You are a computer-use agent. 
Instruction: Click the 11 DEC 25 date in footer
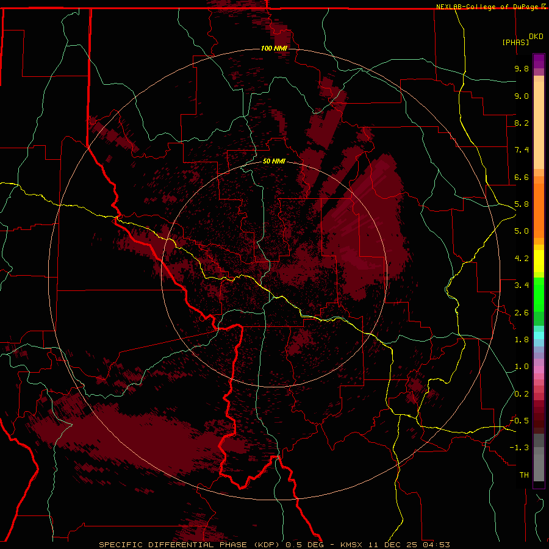[393, 545]
